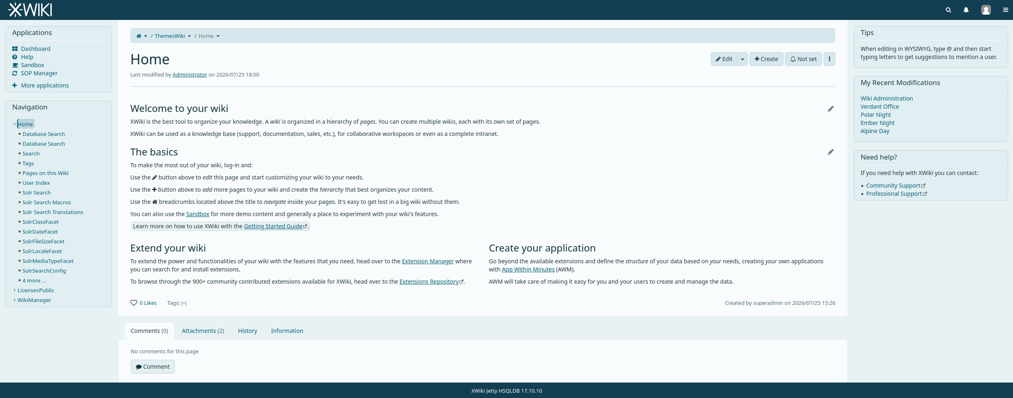
Task: Click the home icon in breadcrumb
Action: pos(138,36)
